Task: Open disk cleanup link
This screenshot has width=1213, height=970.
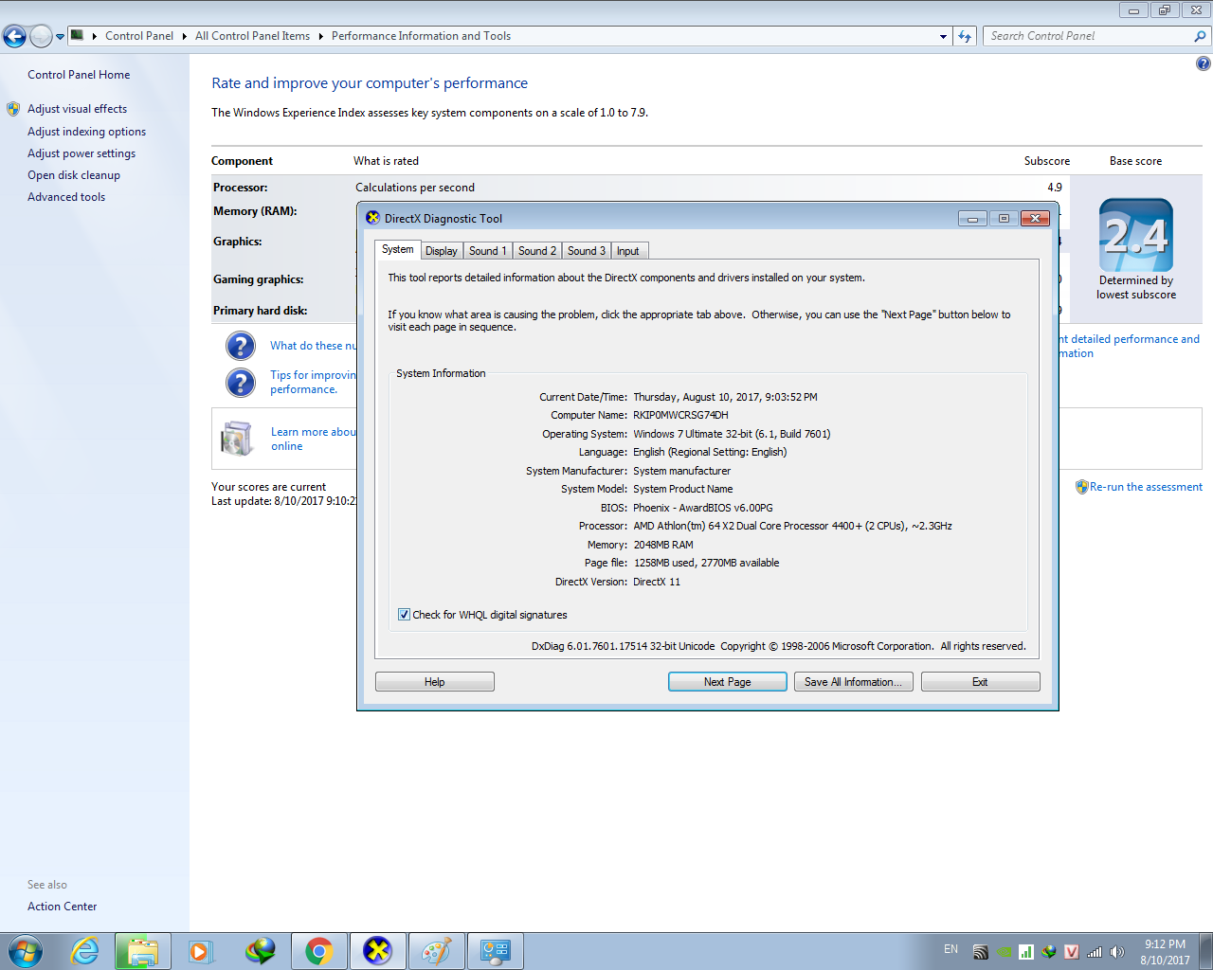Action: [x=74, y=175]
